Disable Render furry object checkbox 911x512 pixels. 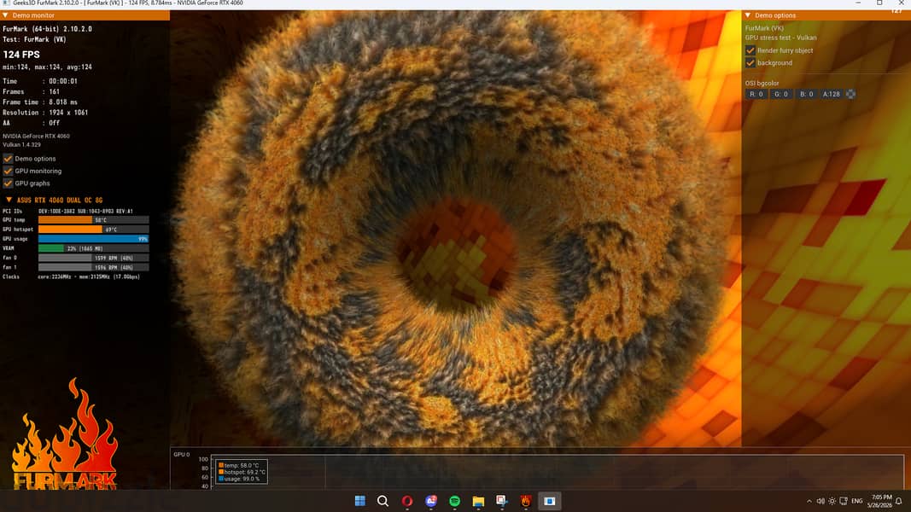coord(750,50)
